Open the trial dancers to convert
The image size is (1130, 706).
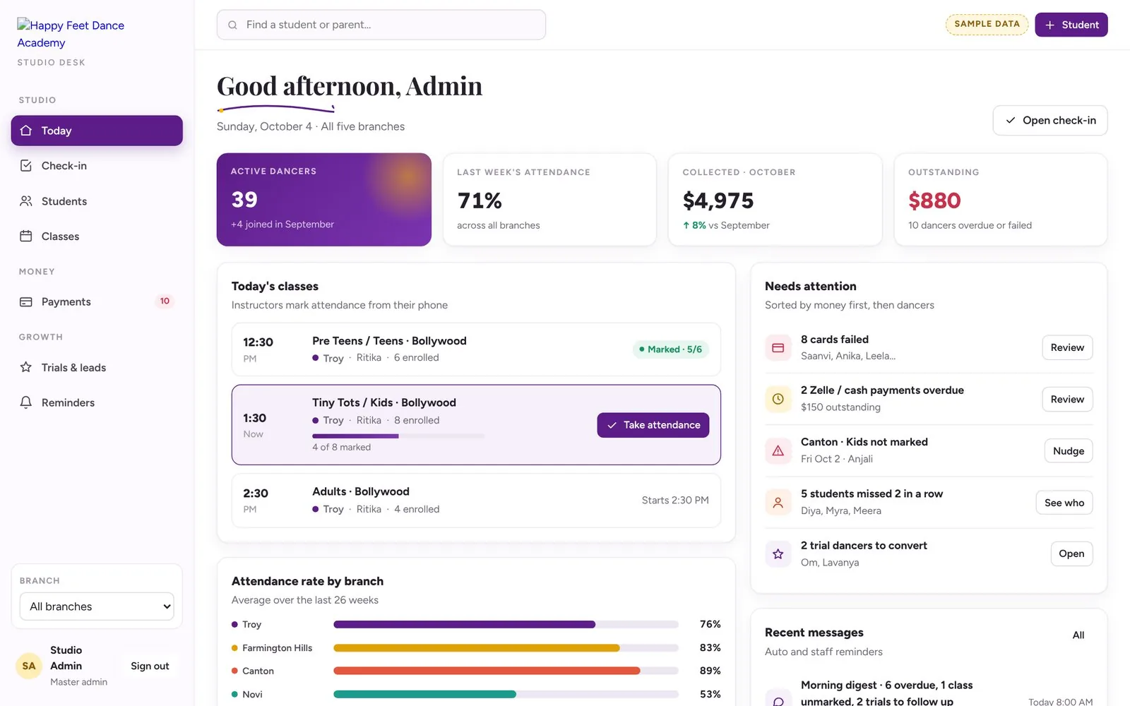click(1071, 554)
